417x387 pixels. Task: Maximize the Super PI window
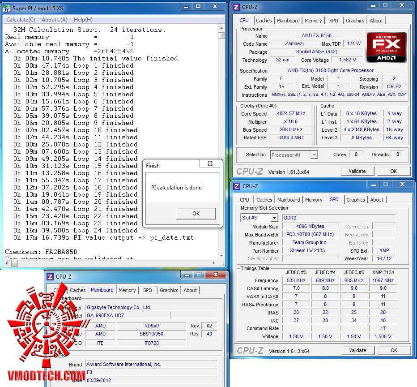click(x=198, y=7)
